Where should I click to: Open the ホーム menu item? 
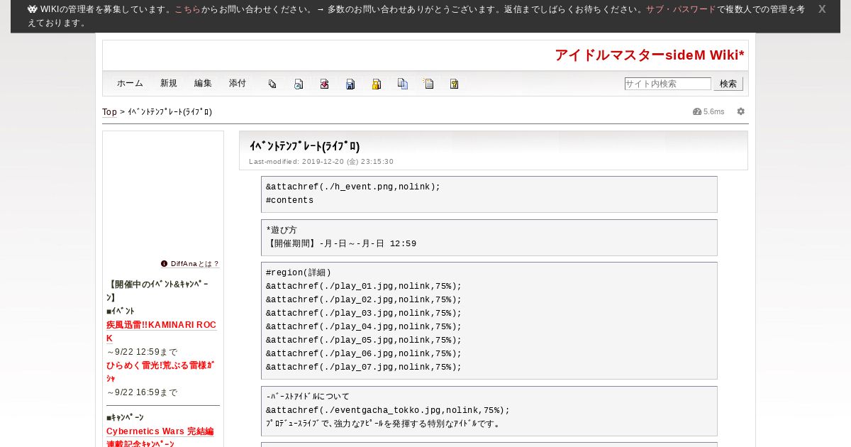[130, 83]
